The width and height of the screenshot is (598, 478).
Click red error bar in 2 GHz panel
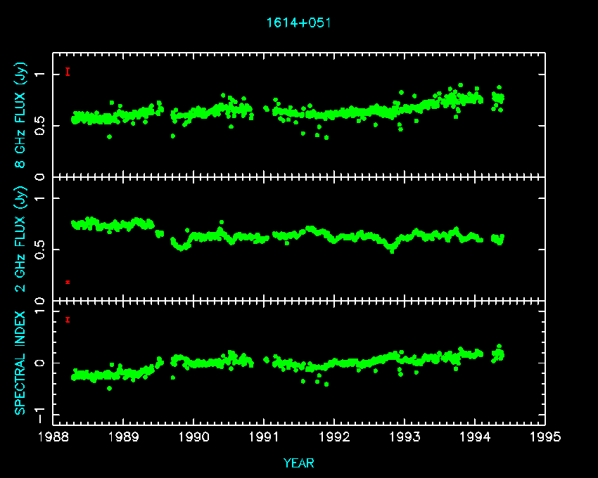point(68,282)
